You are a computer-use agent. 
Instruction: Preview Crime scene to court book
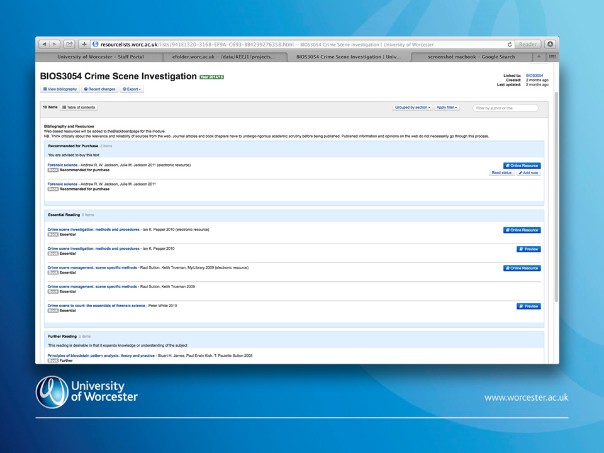[528, 306]
